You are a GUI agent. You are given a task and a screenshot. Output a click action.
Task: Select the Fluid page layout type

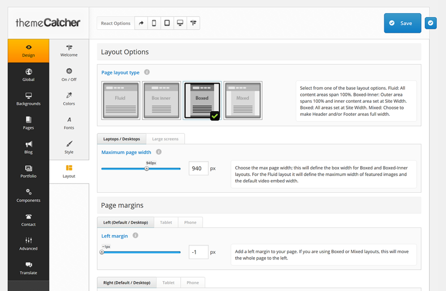coord(121,100)
